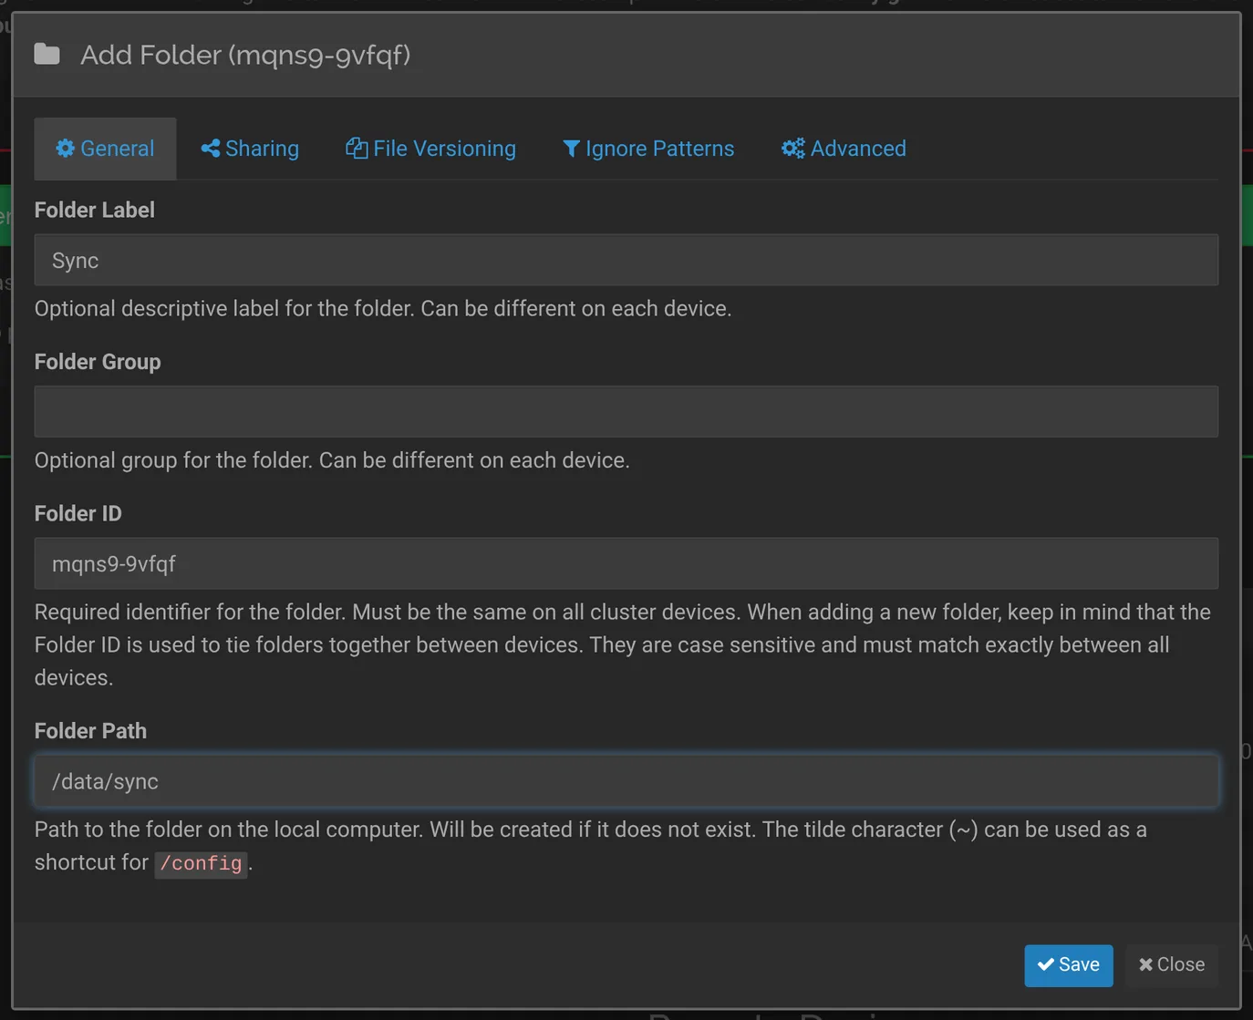Click the 'Path to the folder on the local computer' text

click(x=591, y=846)
